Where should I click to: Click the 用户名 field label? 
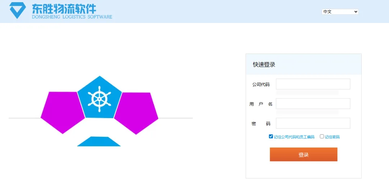click(261, 104)
